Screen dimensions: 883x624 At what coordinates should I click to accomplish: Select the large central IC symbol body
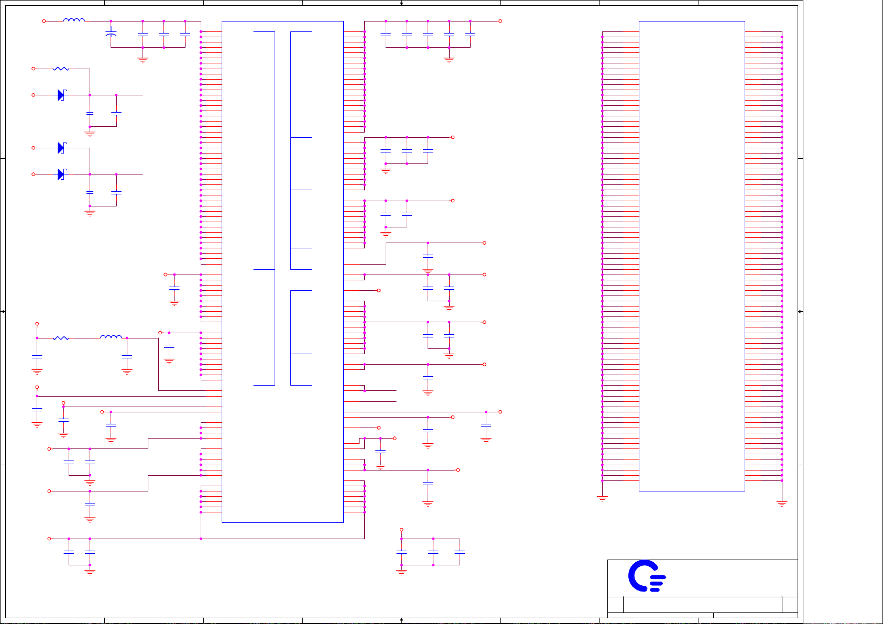pos(282,272)
